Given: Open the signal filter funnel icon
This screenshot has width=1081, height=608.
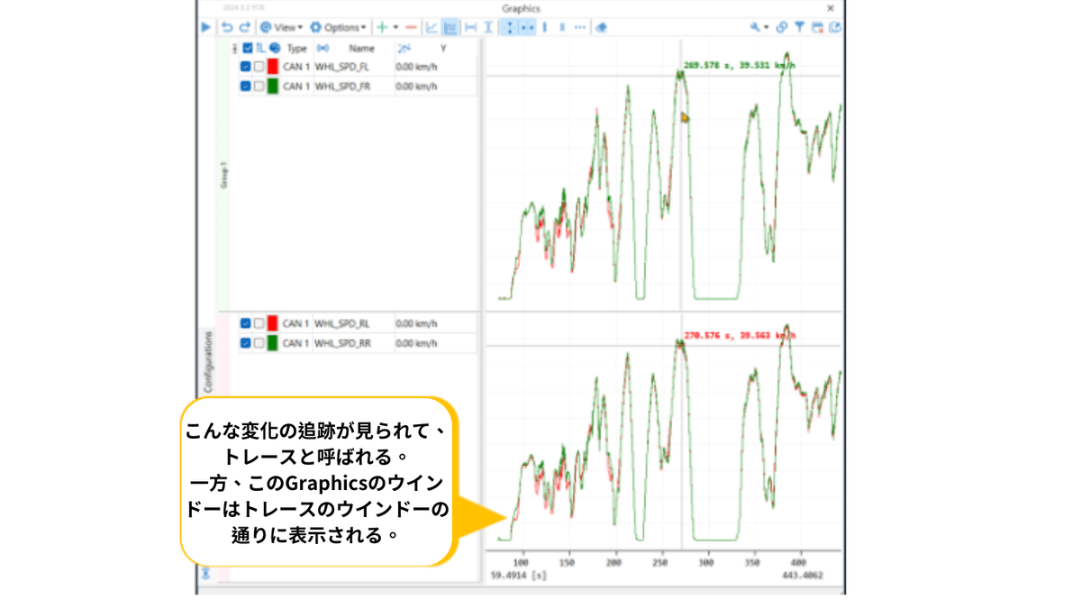Looking at the screenshot, I should tap(799, 28).
